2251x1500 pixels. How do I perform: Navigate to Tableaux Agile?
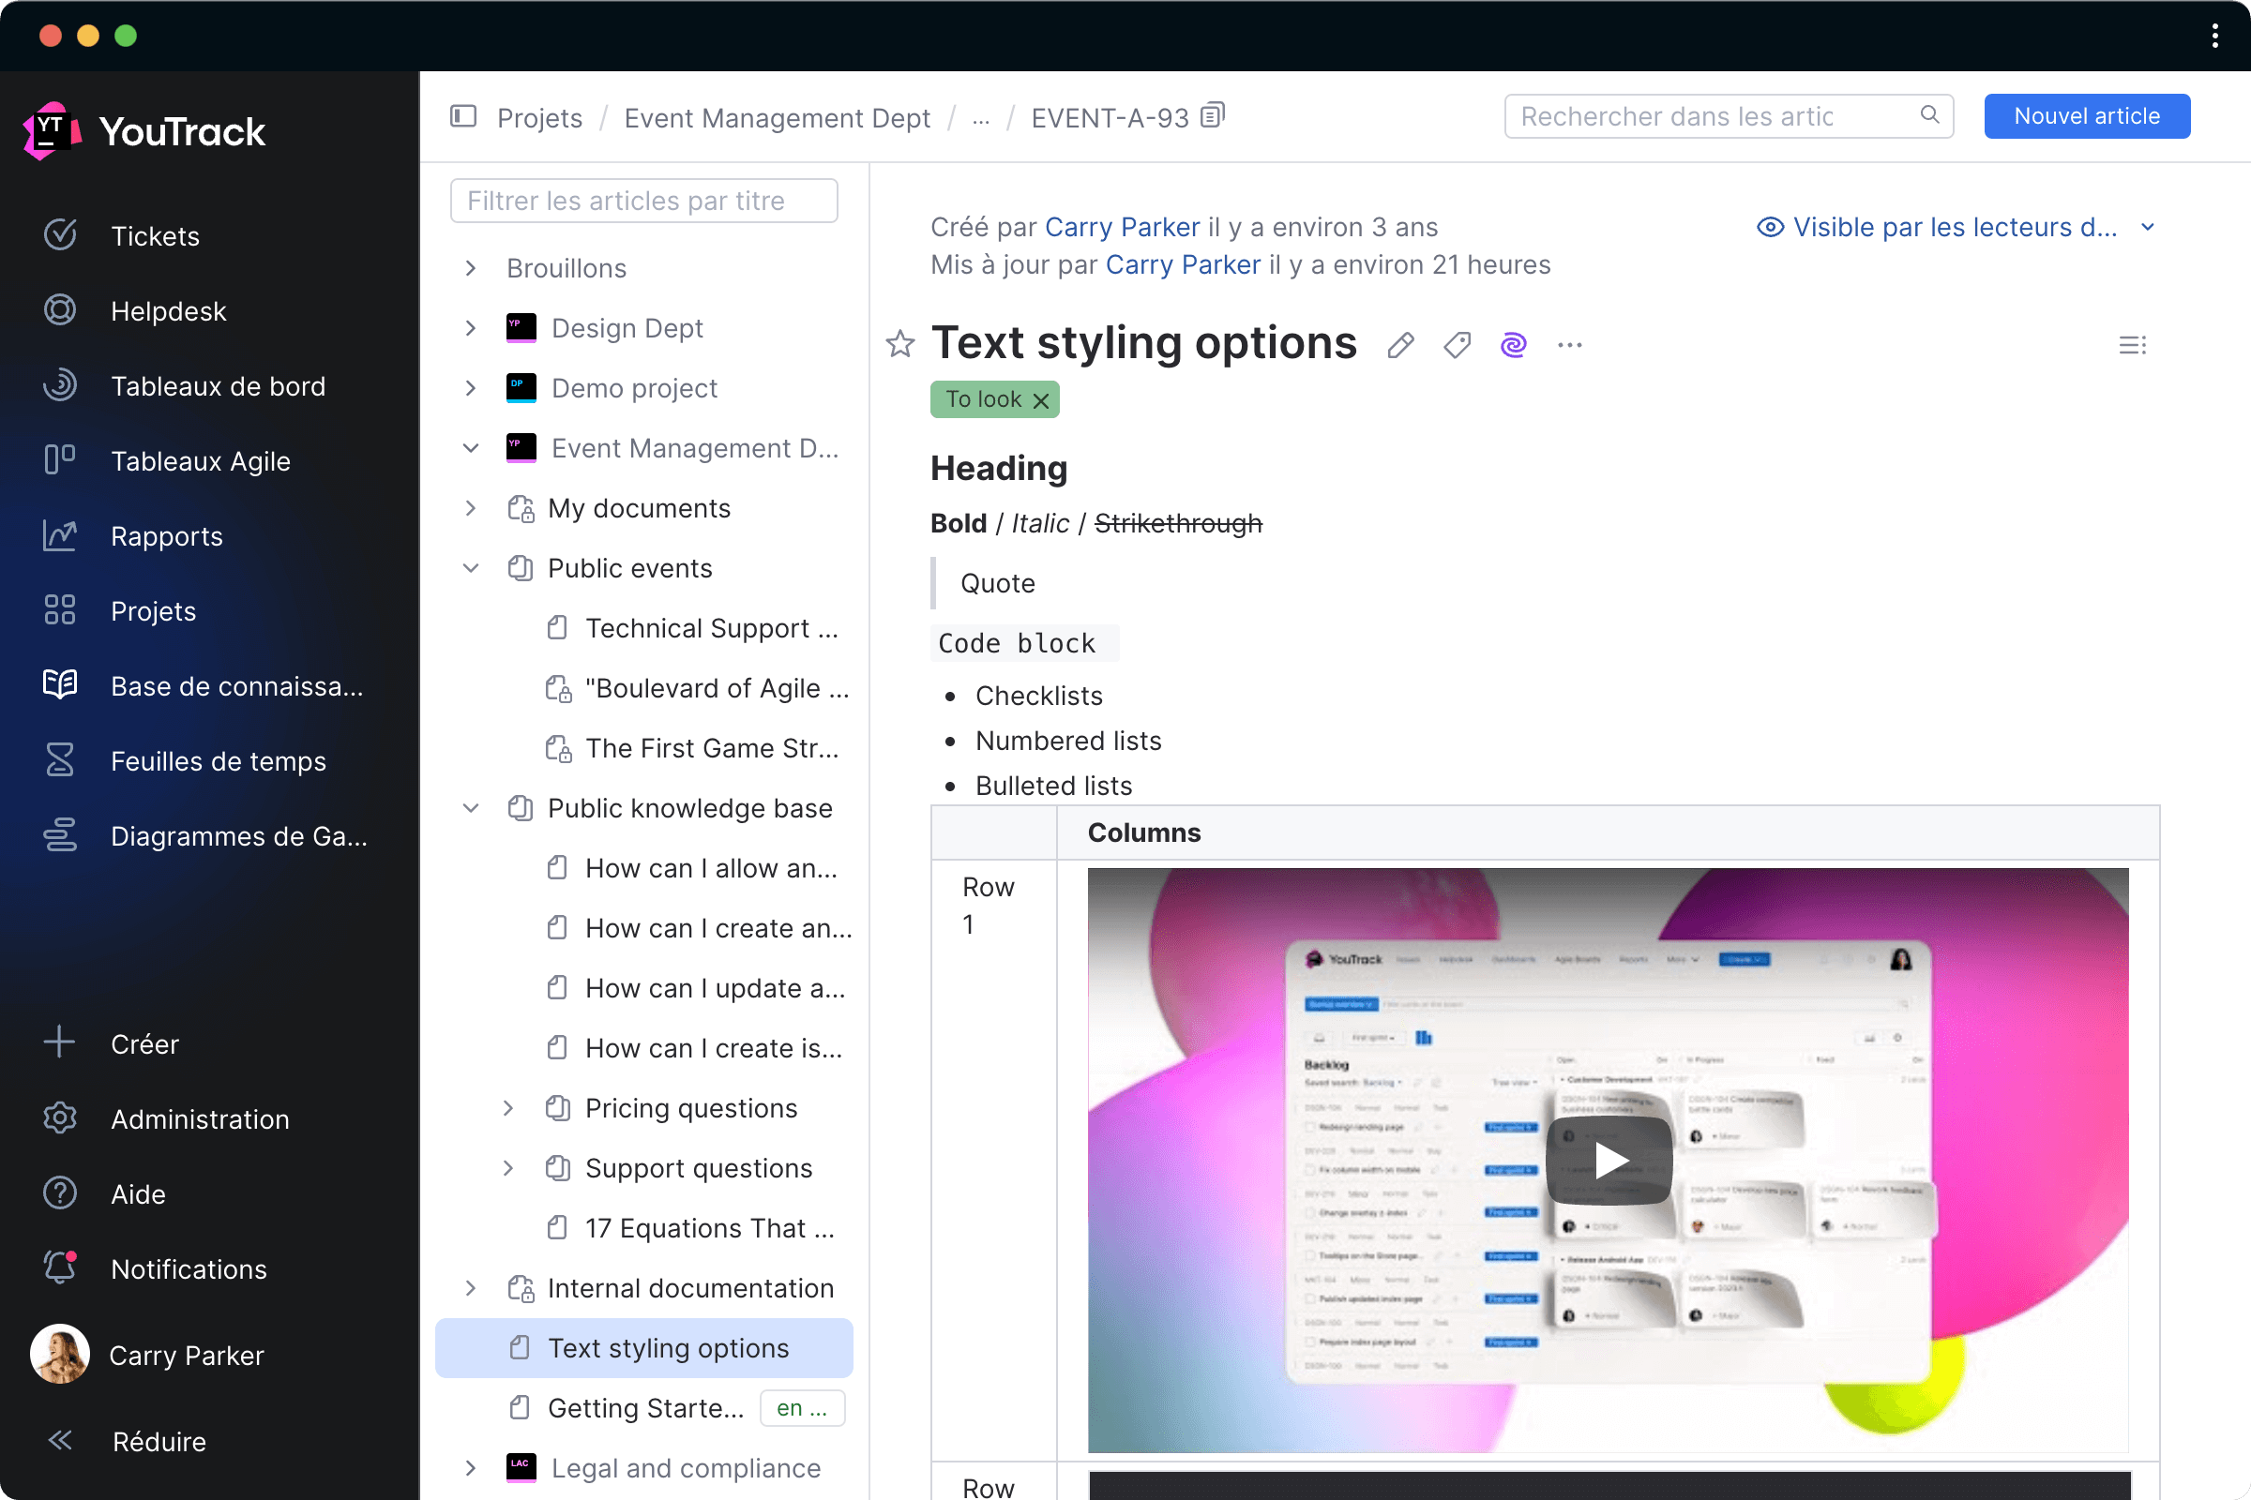[x=199, y=460]
